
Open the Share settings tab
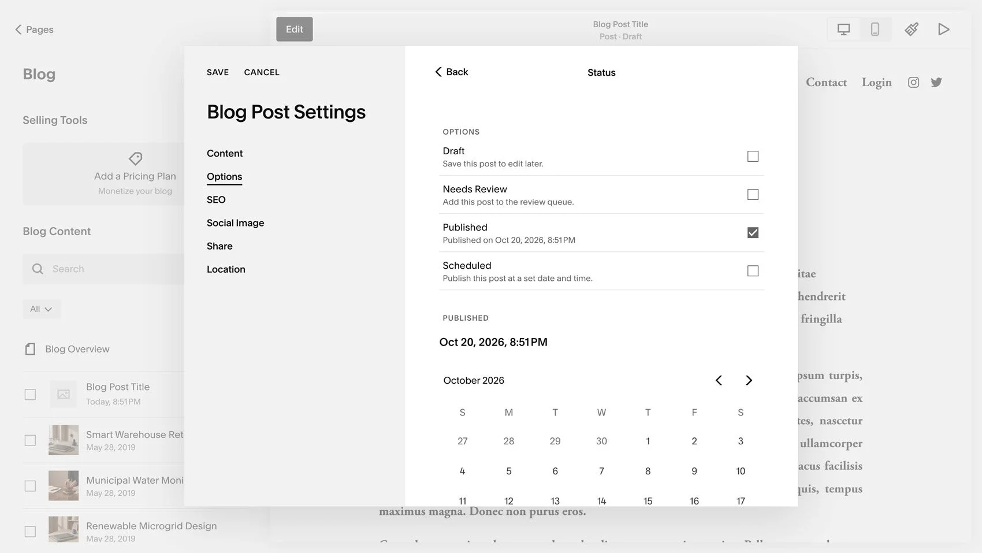[220, 246]
